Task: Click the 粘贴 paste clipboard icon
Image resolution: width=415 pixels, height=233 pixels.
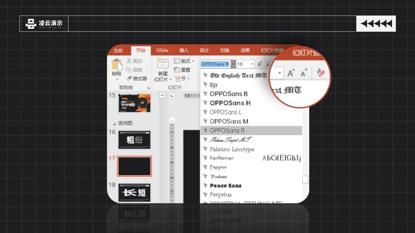Action: tap(117, 65)
